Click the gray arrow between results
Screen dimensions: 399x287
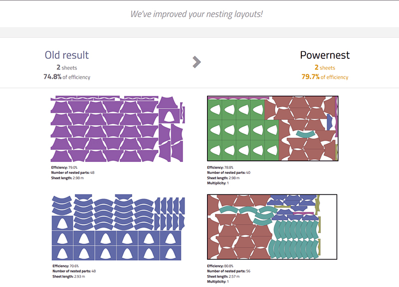[197, 62]
